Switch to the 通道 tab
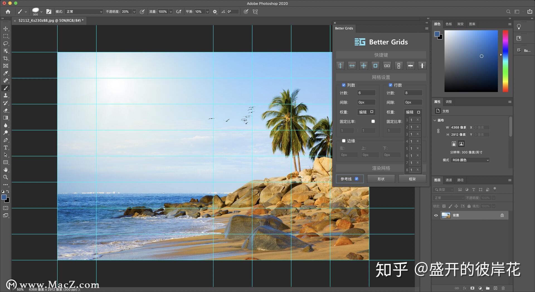Image resolution: width=535 pixels, height=292 pixels. 449,180
